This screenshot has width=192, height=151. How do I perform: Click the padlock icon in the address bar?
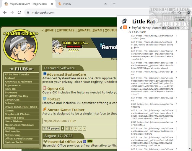(28, 12)
